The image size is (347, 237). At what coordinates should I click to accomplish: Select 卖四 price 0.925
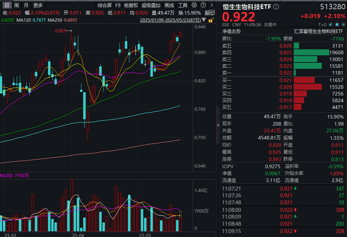285,53
